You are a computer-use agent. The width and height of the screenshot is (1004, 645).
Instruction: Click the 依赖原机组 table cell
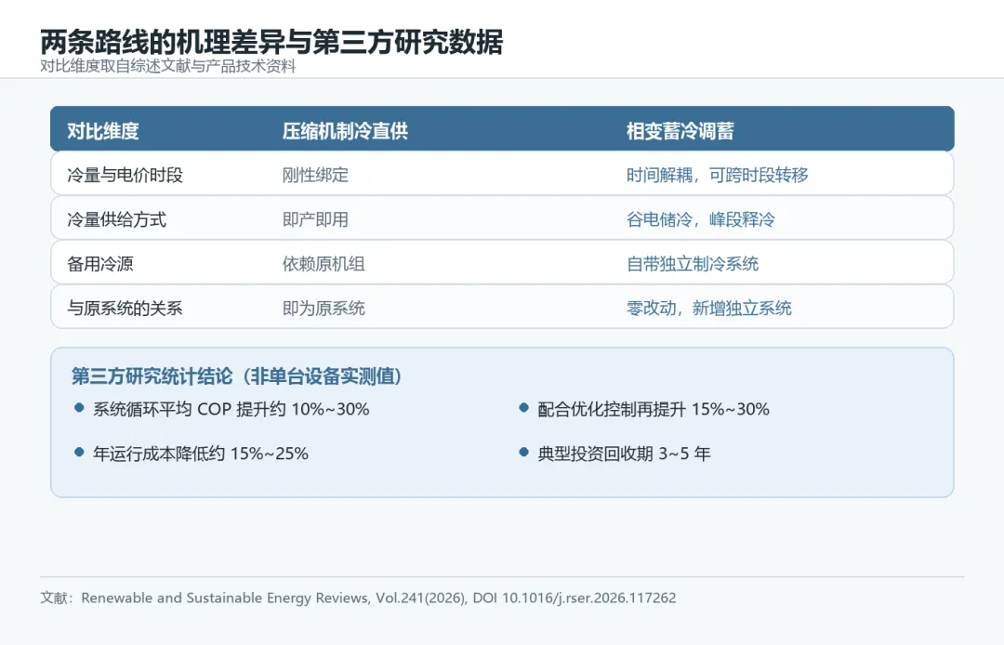324,264
